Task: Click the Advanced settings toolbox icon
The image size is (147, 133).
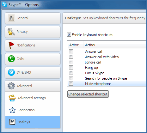Action: click(12, 98)
